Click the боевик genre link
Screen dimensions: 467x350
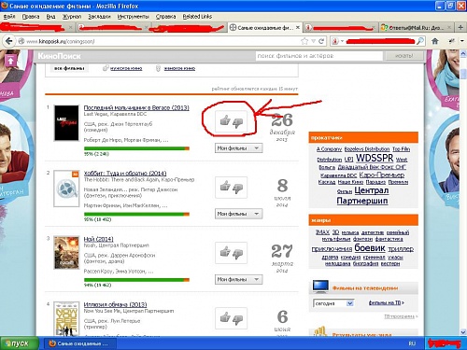coord(370,248)
